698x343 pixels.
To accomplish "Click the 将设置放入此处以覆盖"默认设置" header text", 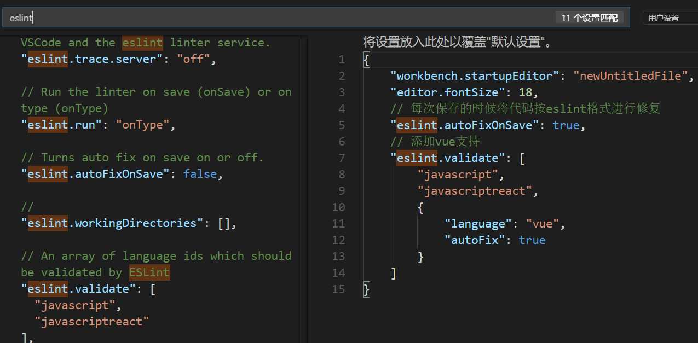I will pyautogui.click(x=458, y=42).
